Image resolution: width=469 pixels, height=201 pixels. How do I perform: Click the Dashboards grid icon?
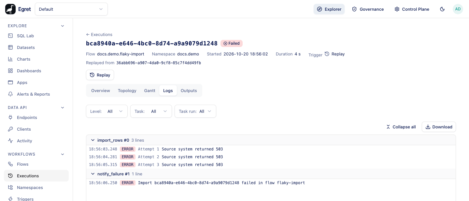coord(10,71)
